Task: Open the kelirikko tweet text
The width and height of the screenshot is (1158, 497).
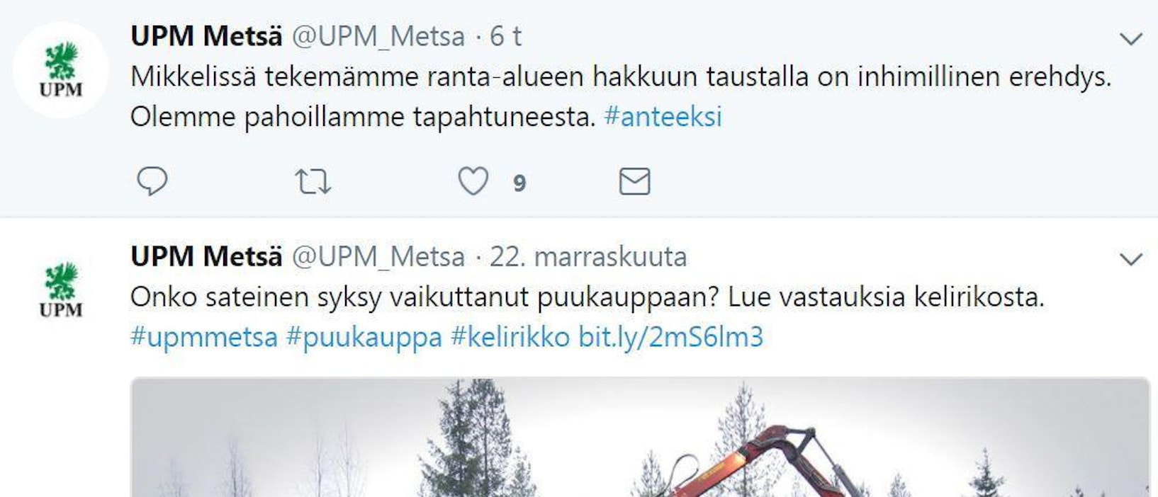Action: pos(588,297)
